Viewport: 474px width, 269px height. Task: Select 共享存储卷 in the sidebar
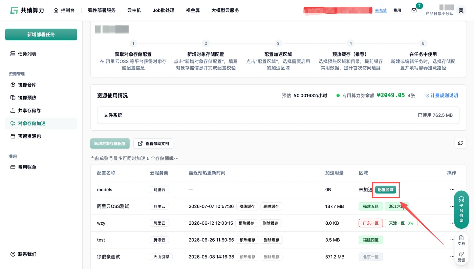(x=41, y=111)
